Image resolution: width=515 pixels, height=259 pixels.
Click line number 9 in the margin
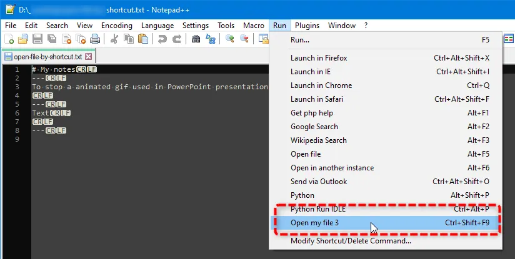17,139
